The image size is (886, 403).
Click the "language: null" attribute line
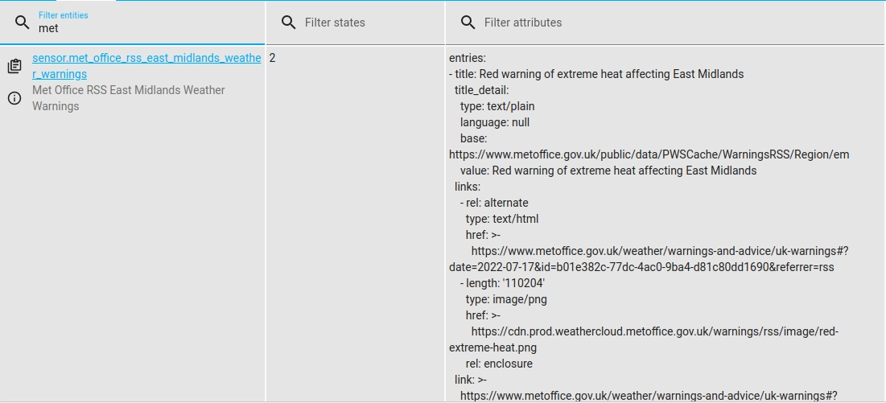(495, 122)
